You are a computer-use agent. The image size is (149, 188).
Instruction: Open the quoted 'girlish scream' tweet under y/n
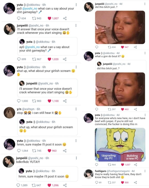[47, 126]
